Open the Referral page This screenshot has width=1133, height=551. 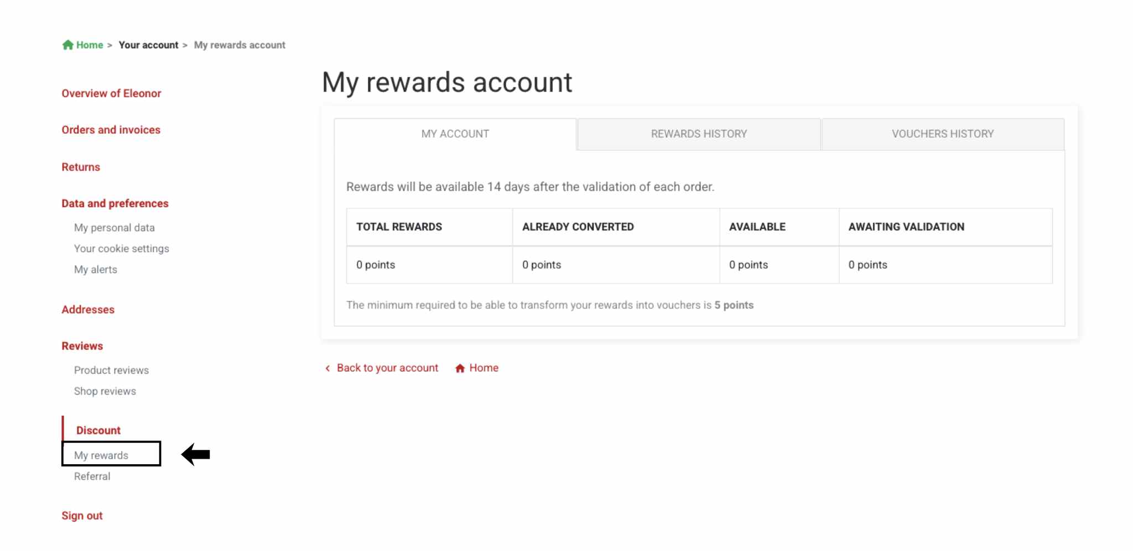pyautogui.click(x=92, y=476)
